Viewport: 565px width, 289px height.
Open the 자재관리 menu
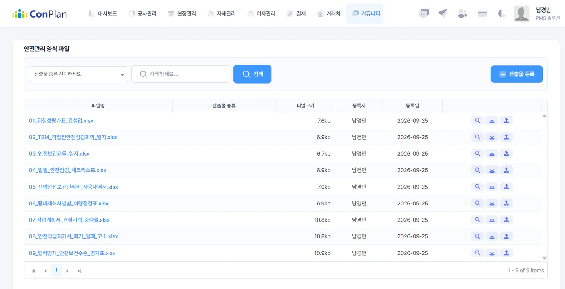(222, 14)
